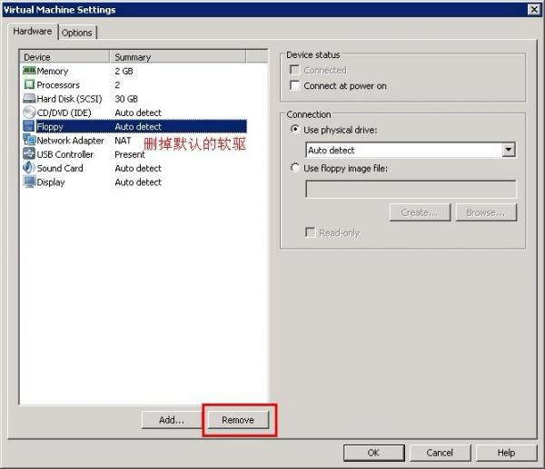Click the USB Controller icon
Viewport: 545px width, 469px height.
click(29, 154)
